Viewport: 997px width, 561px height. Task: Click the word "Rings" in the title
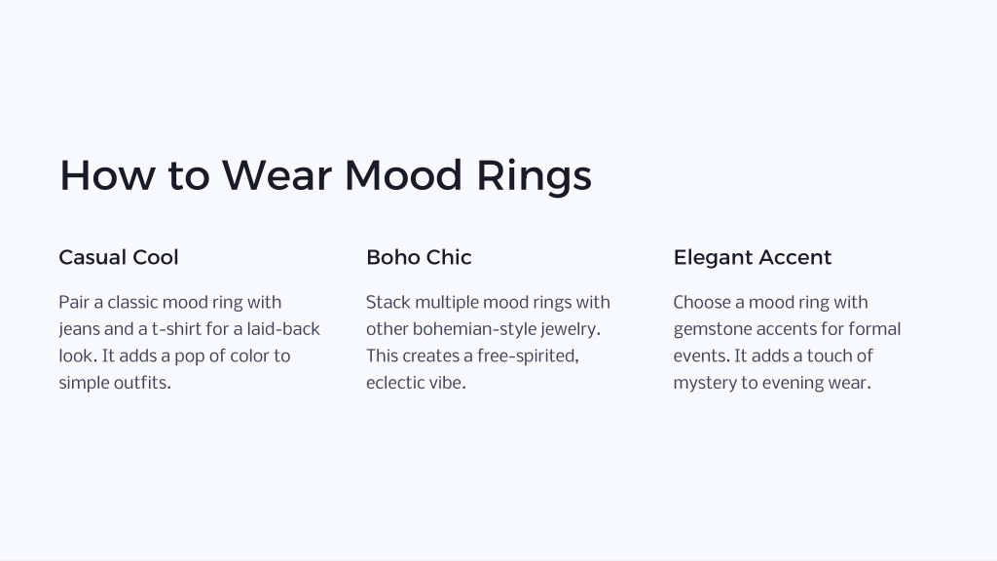(x=535, y=176)
